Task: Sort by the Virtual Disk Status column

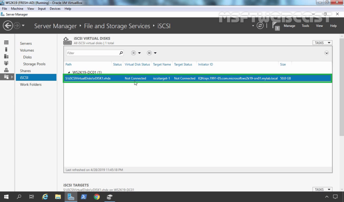Action: (137, 64)
